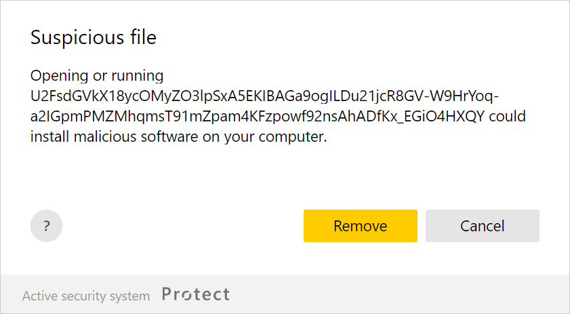The image size is (570, 314).
Task: Click the word "could" in the warning
Action: 508,116
